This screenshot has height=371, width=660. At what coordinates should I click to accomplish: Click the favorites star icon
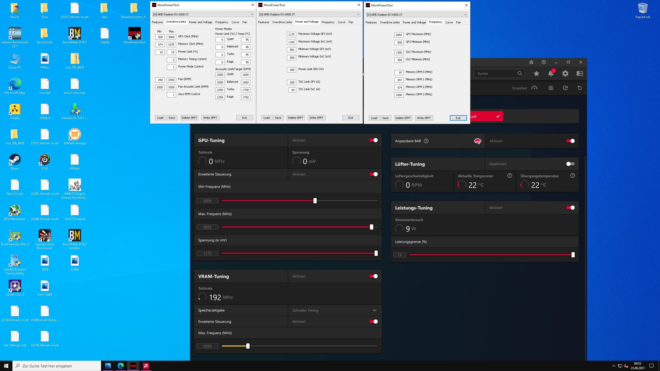[x=536, y=73]
